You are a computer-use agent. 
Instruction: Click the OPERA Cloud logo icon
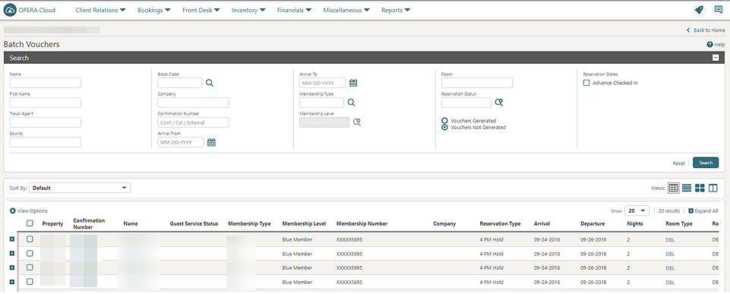(x=10, y=10)
